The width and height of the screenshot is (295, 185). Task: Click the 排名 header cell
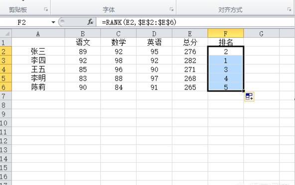click(226, 42)
